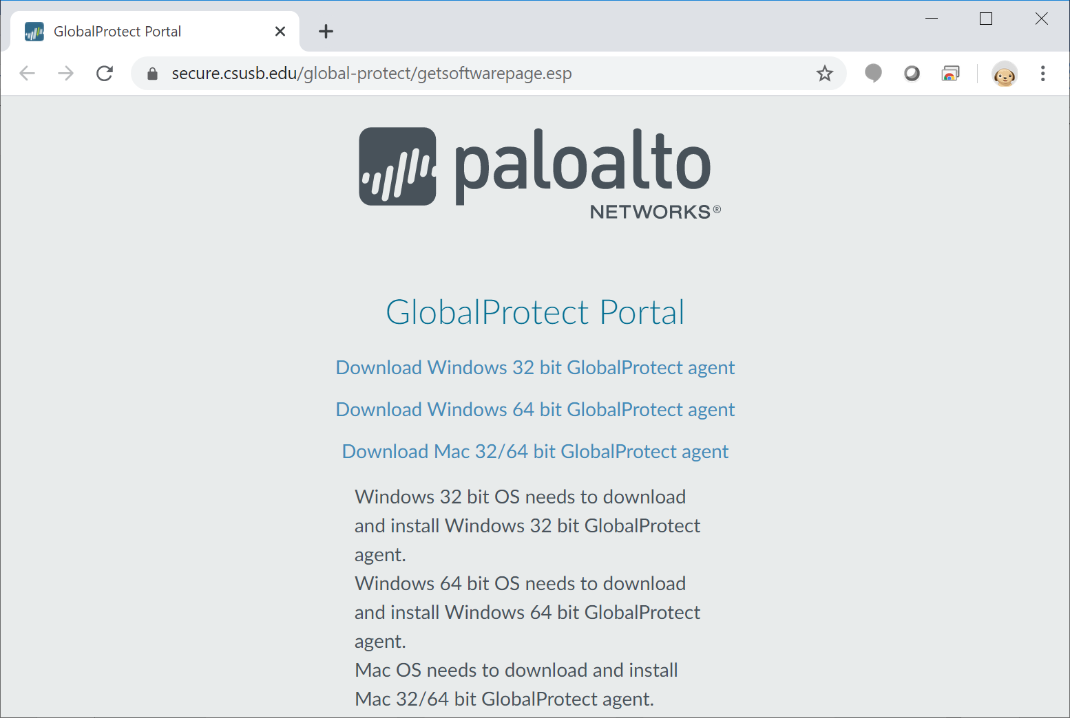Download Windows 64 bit GlobalProtect agent

click(534, 409)
